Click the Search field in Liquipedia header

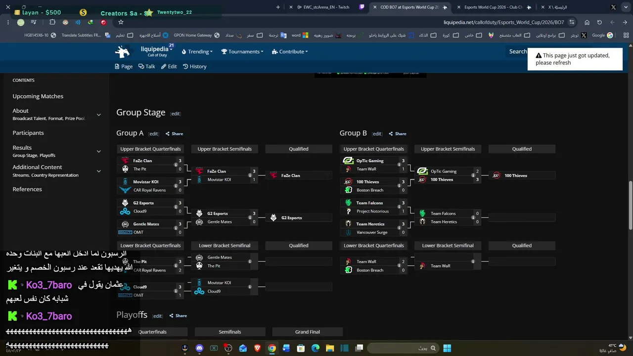517,51
